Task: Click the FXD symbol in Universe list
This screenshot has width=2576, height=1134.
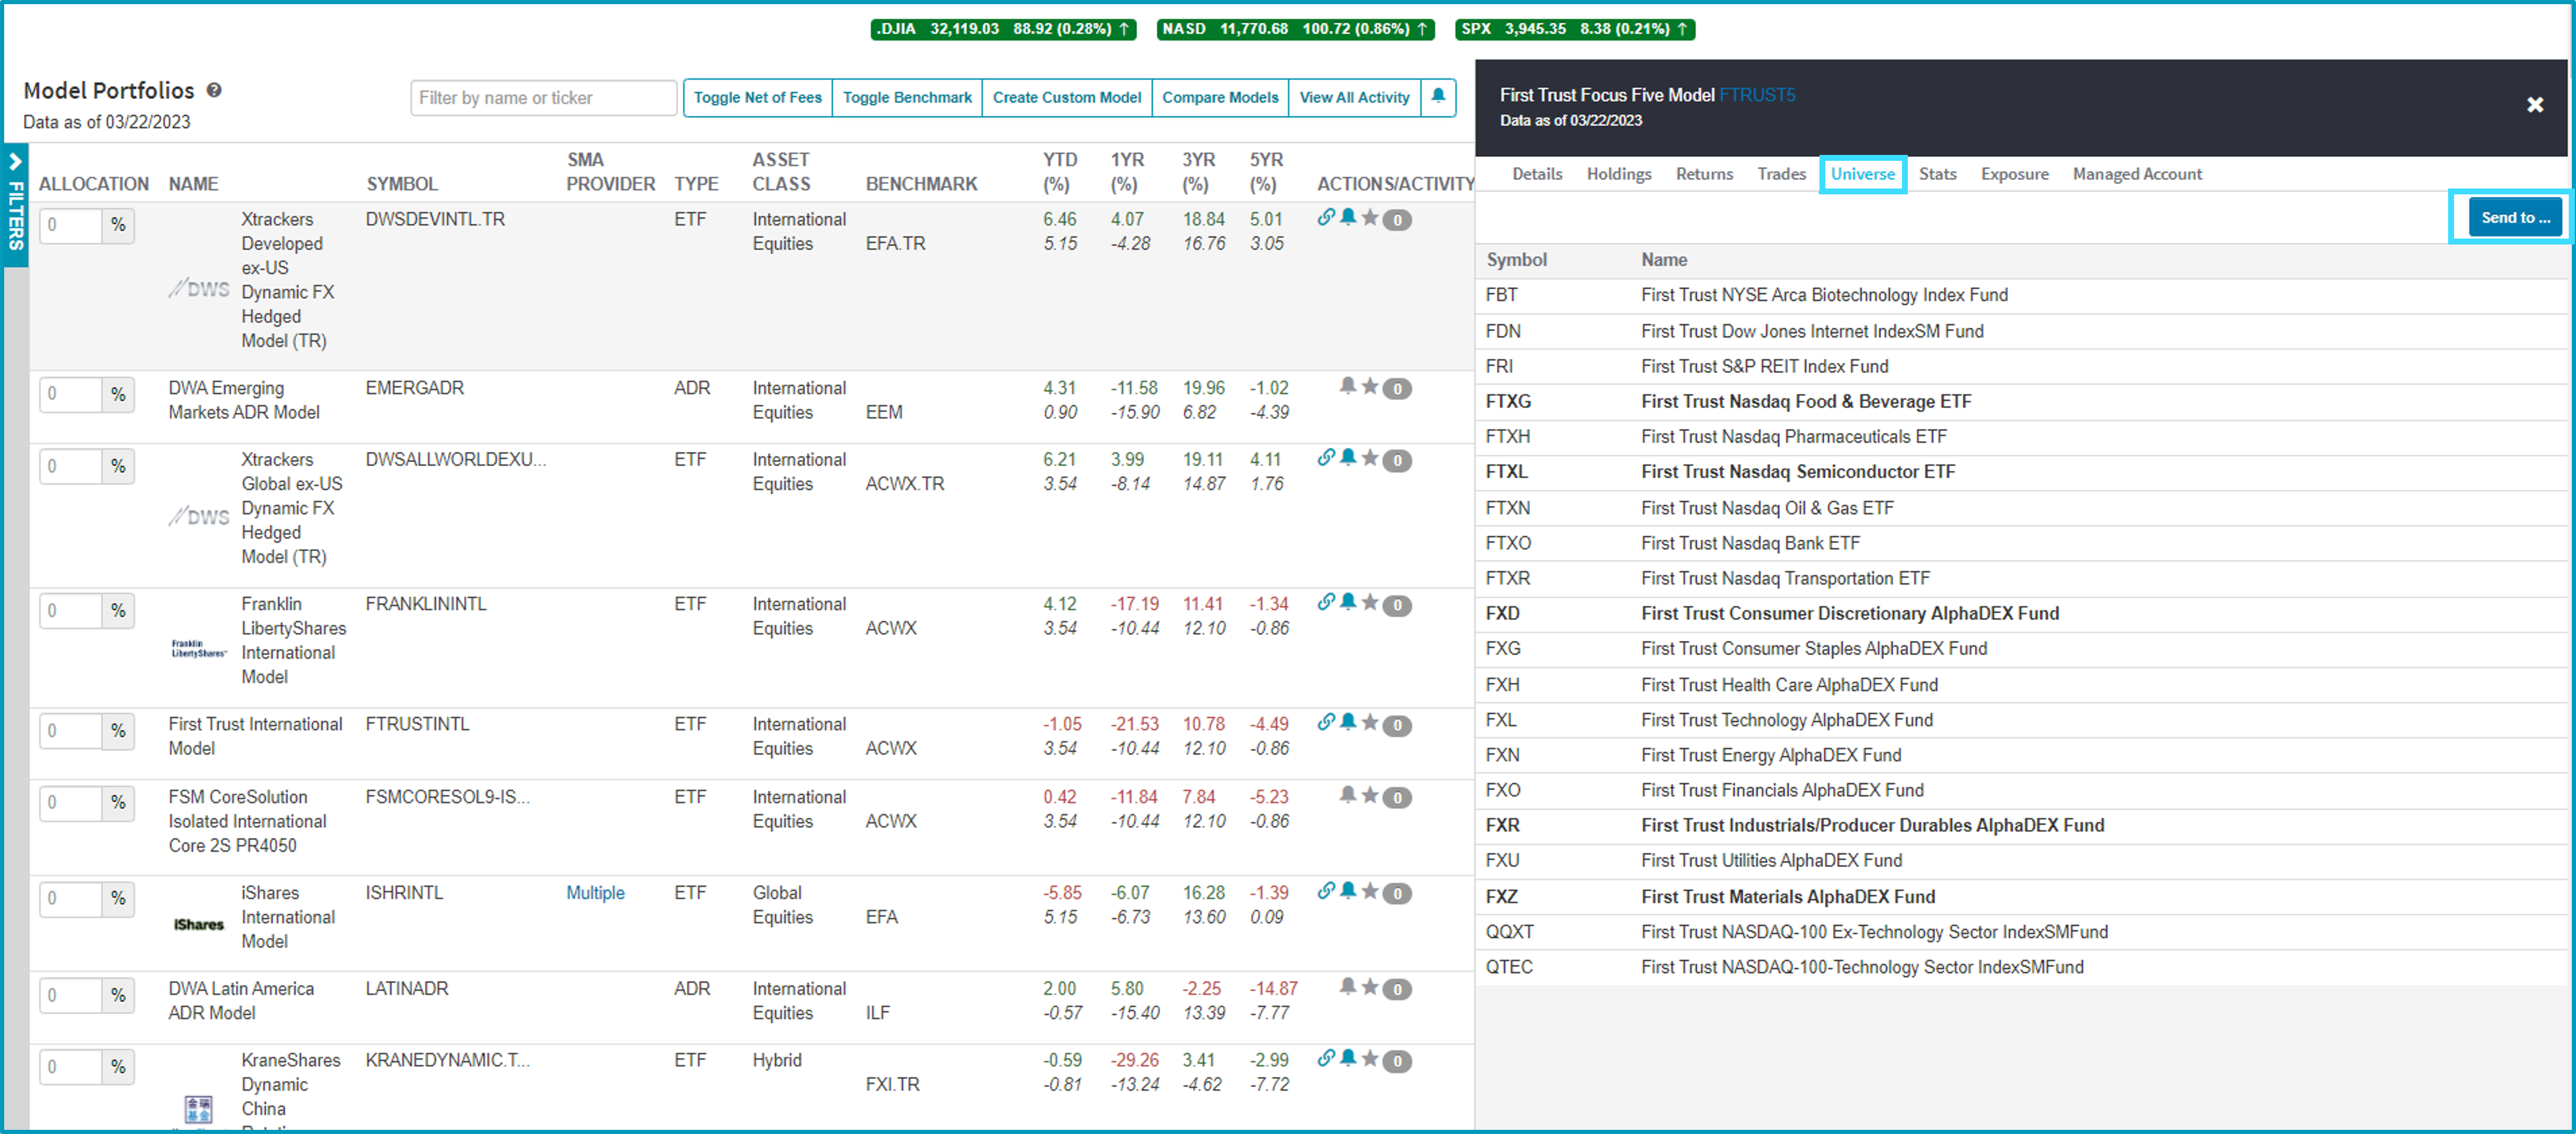Action: pyautogui.click(x=1502, y=614)
